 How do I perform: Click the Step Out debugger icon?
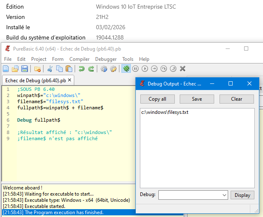173,69
